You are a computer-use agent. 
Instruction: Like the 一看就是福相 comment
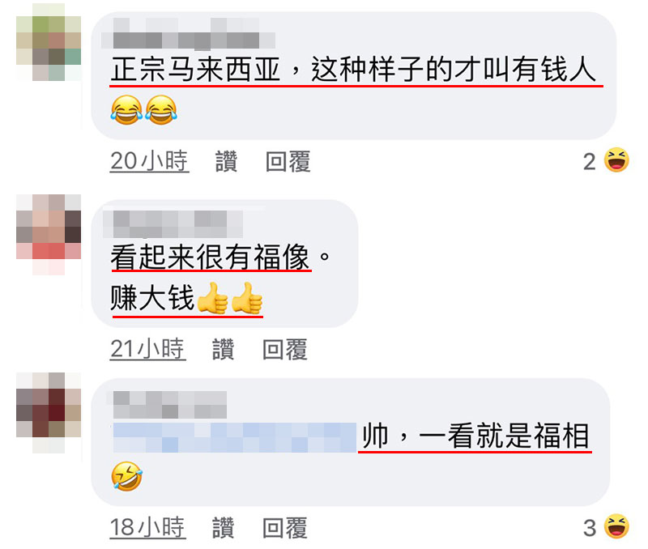tap(224, 527)
